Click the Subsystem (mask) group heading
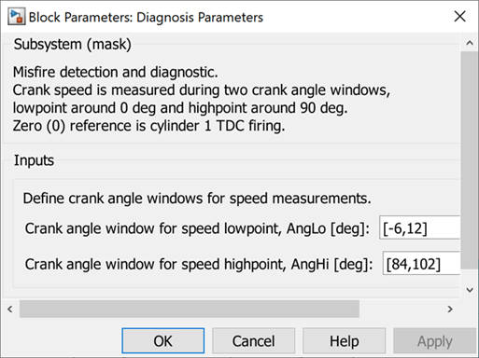Viewport: 479px width, 358px height. click(73, 44)
